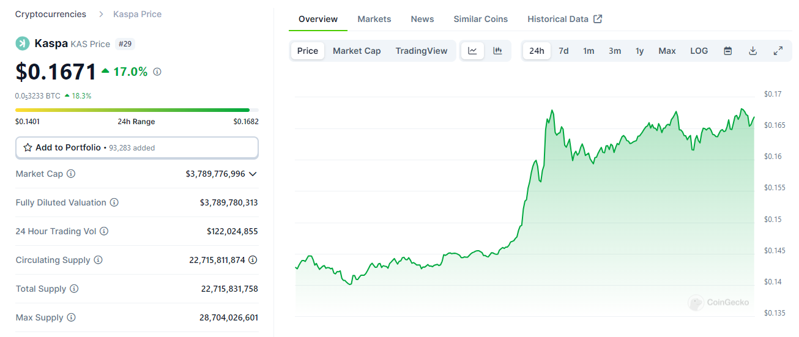
Task: Switch to line chart view icon
Action: (472, 51)
